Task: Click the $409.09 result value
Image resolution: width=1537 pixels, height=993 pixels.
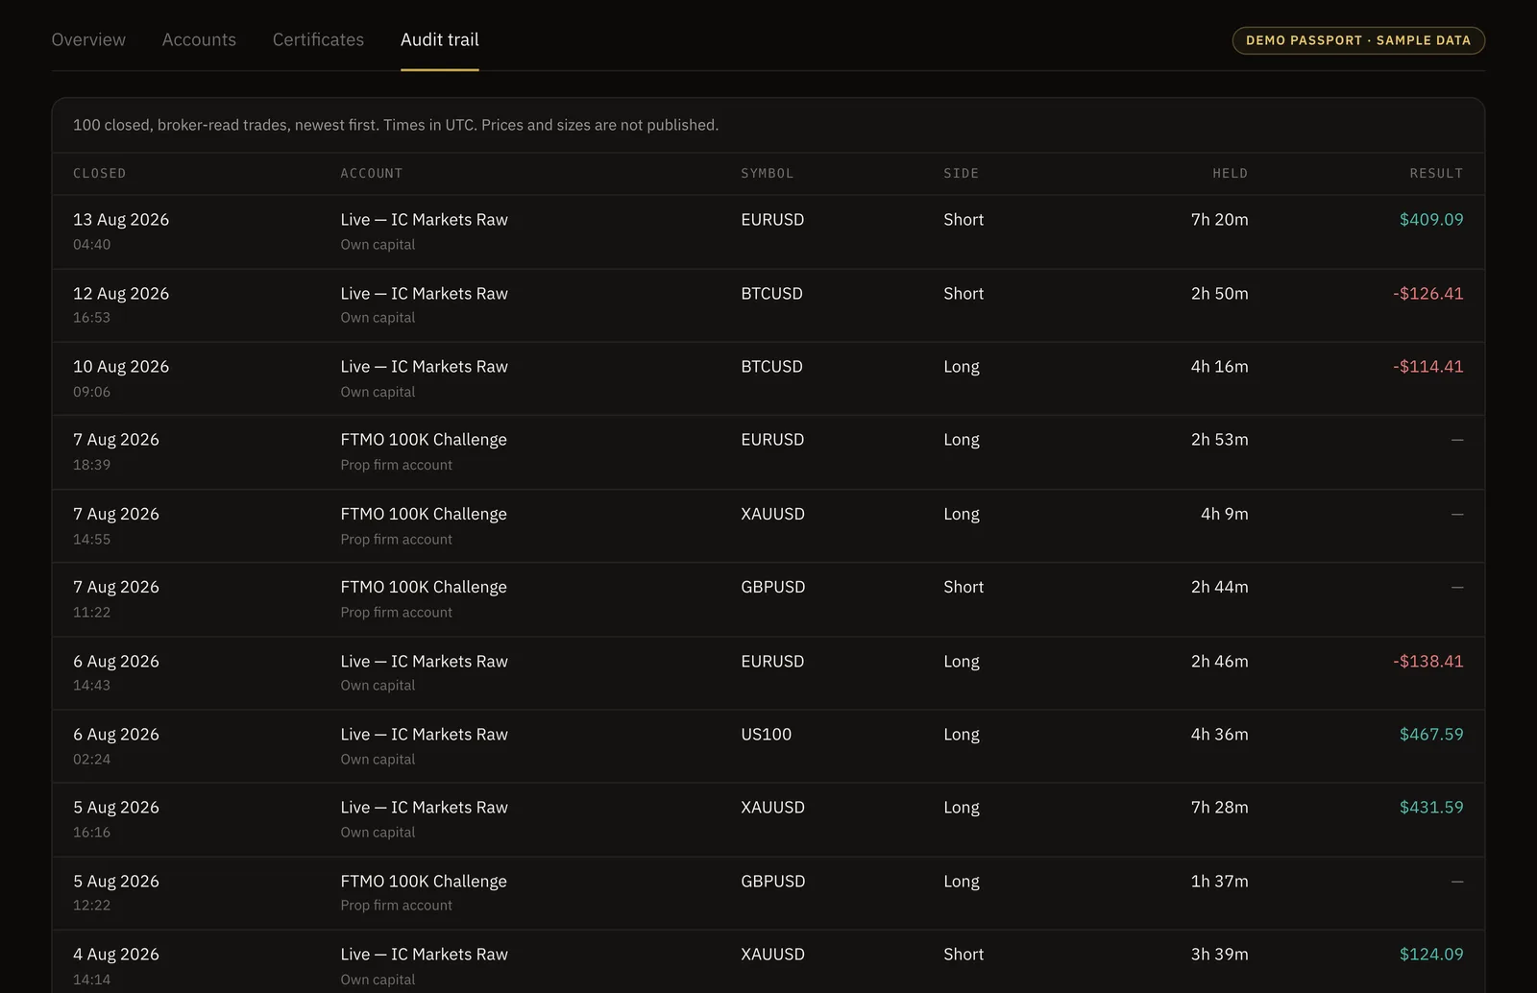Action: (1431, 220)
